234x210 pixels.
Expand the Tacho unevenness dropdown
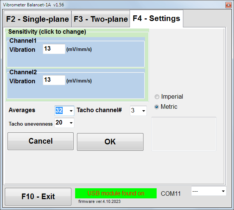pyautogui.click(x=71, y=123)
